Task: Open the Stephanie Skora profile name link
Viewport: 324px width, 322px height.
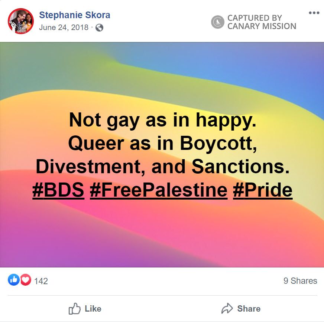Action: pyautogui.click(x=75, y=15)
